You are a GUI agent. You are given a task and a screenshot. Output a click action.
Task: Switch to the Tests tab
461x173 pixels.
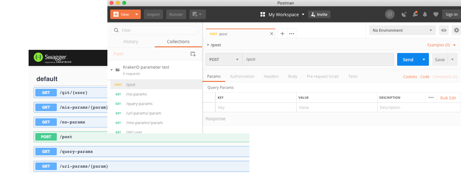353,77
